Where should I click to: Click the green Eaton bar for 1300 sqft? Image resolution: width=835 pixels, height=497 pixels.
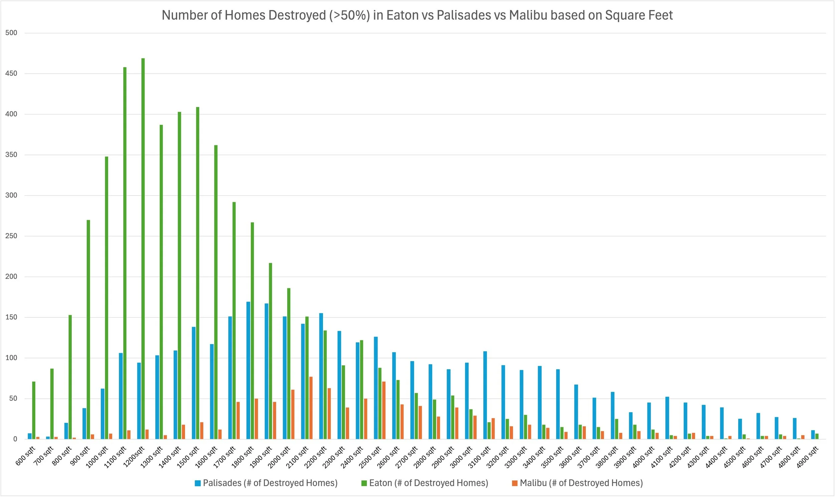coord(161,282)
